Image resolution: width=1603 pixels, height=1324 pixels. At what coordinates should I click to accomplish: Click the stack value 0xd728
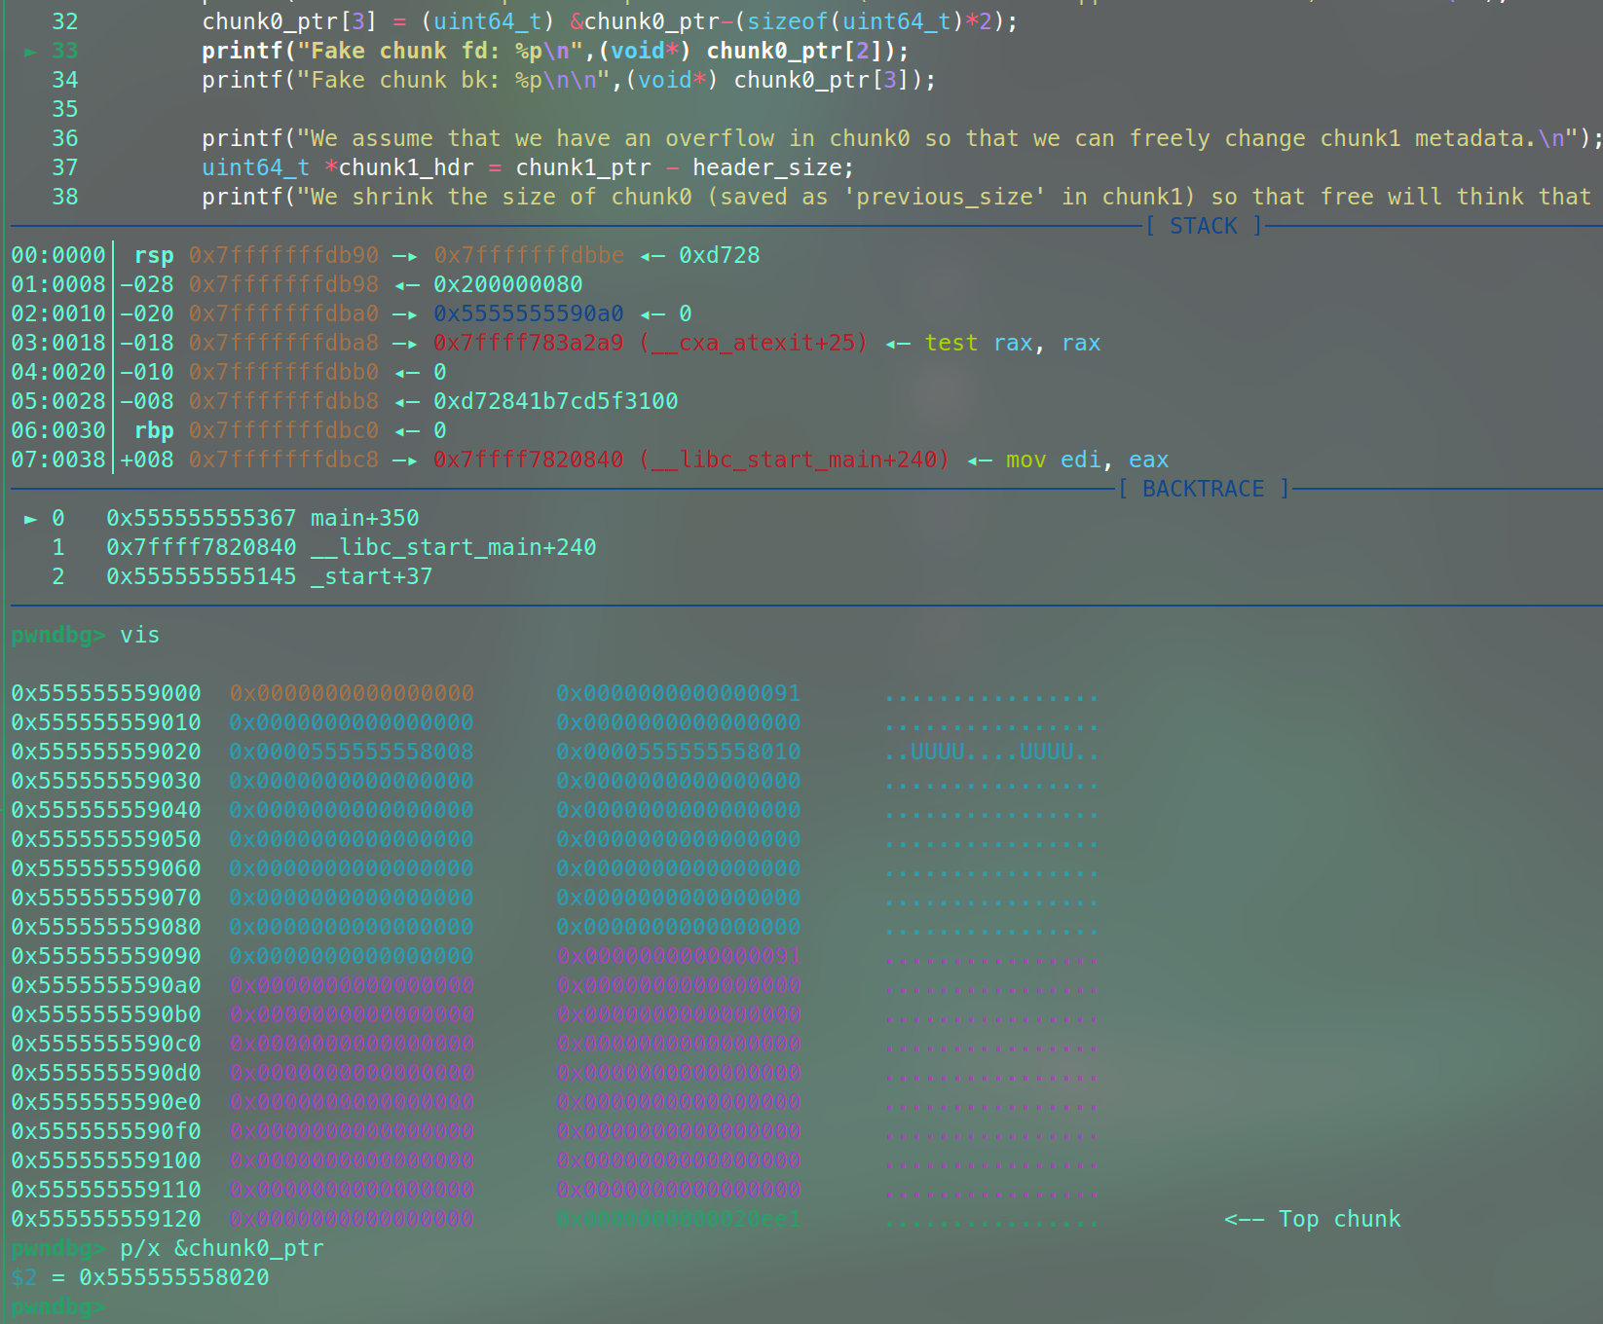pyautogui.click(x=720, y=255)
